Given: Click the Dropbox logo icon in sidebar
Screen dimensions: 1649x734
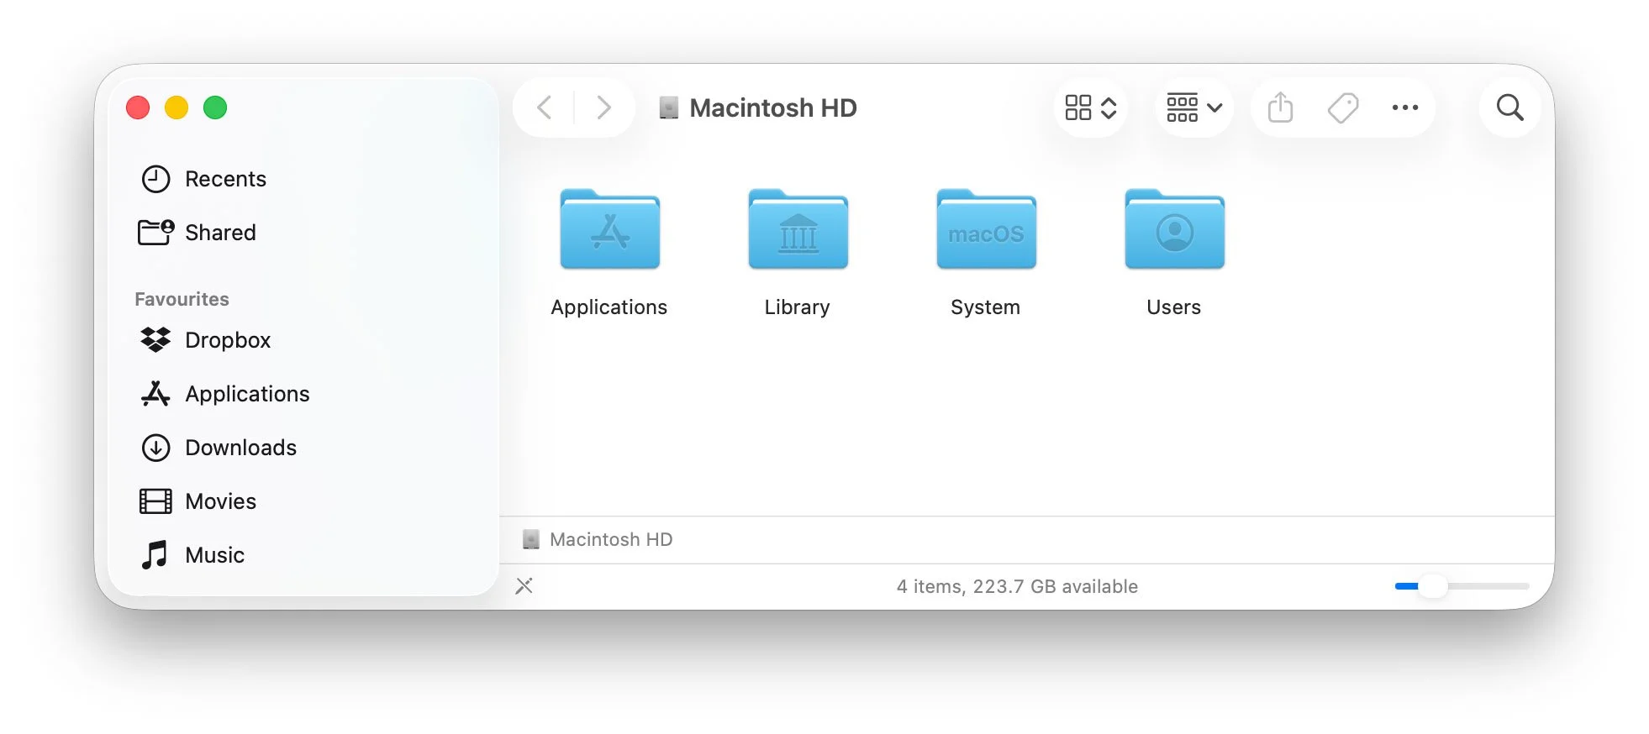Looking at the screenshot, I should tap(155, 340).
